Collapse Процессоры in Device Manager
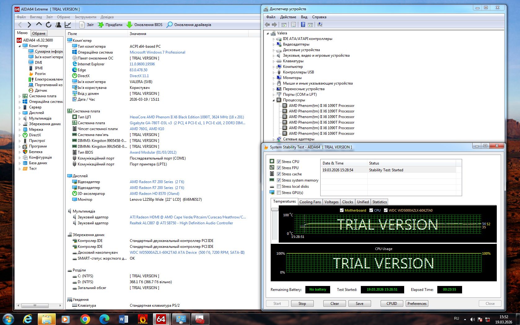 click(273, 100)
